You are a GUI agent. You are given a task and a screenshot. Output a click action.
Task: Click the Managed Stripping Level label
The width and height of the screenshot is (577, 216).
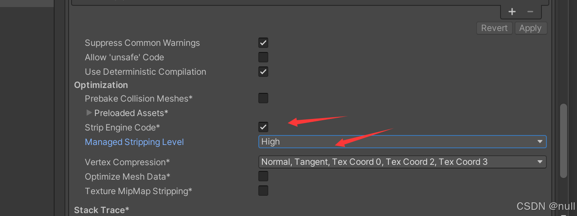(134, 142)
